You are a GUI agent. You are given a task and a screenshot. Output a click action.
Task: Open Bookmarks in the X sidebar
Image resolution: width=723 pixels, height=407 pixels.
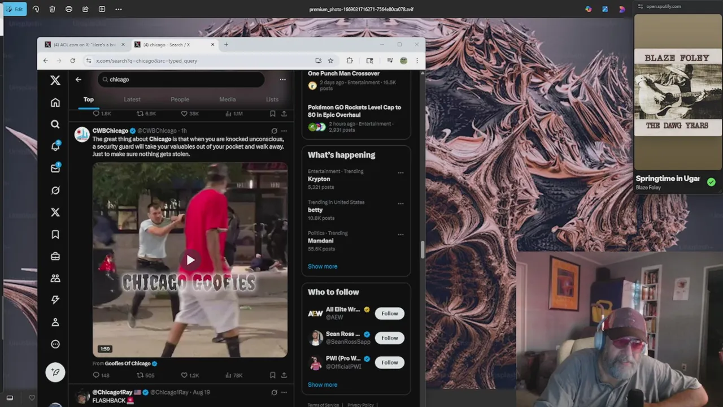pyautogui.click(x=55, y=235)
